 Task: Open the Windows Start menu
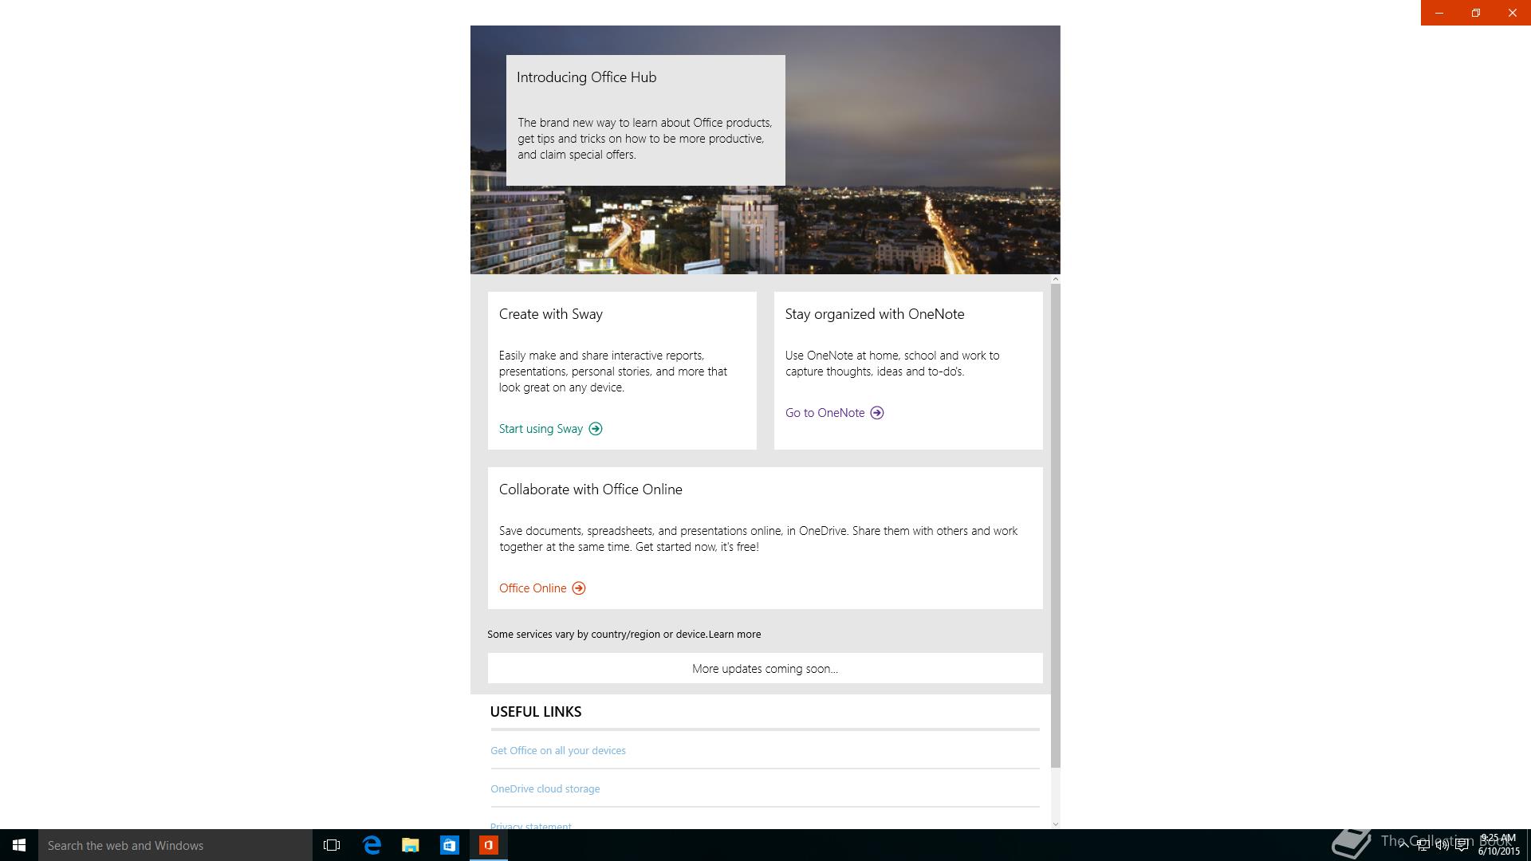[x=19, y=845]
